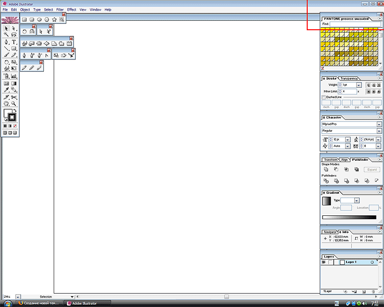Switch to the Transform tab
Screen dimensions: 384x307
pyautogui.click(x=331, y=160)
